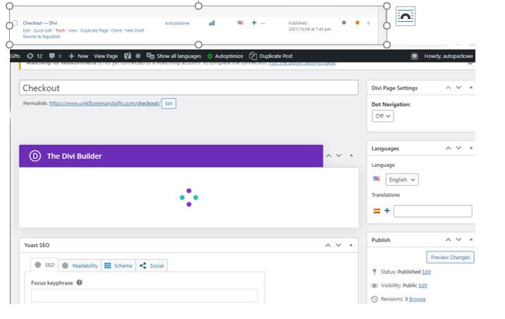The width and height of the screenshot is (505, 319).
Task: Click the Duplicate Post copy icon
Action: 253,56
